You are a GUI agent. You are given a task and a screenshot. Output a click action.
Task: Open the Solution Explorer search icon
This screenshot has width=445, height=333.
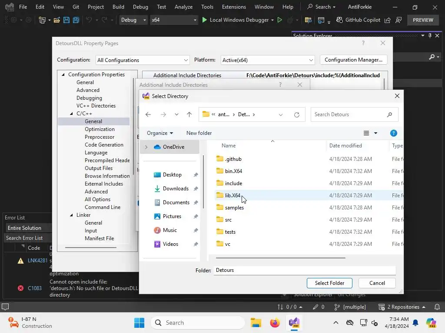432,57
